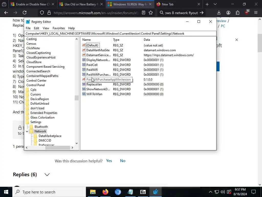The height and width of the screenshot is (197, 262).
Task: Select the DataMarketplace key
Action: (x=50, y=136)
